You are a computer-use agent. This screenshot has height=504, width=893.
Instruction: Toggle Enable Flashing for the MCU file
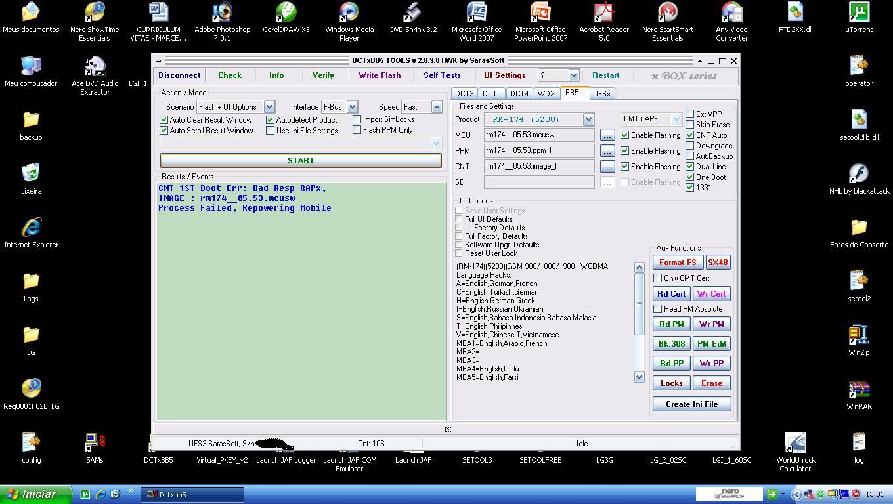(624, 135)
